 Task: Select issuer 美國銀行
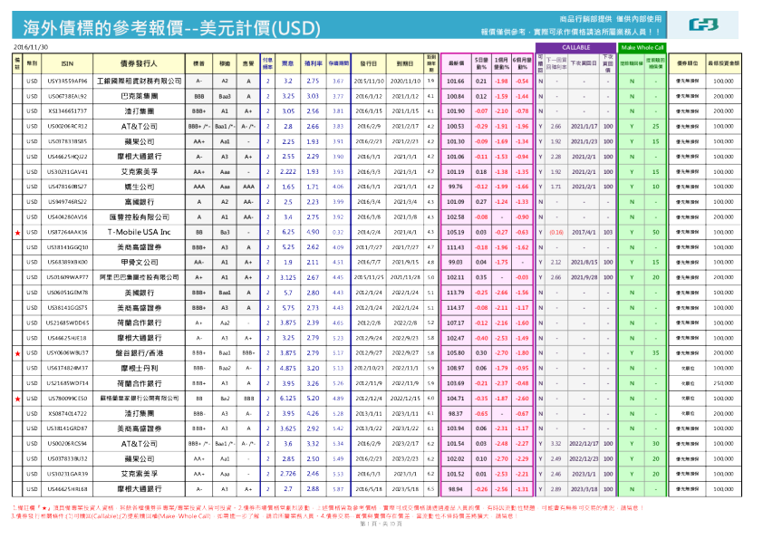point(140,293)
